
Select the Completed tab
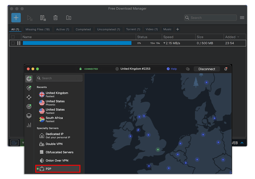83,29
